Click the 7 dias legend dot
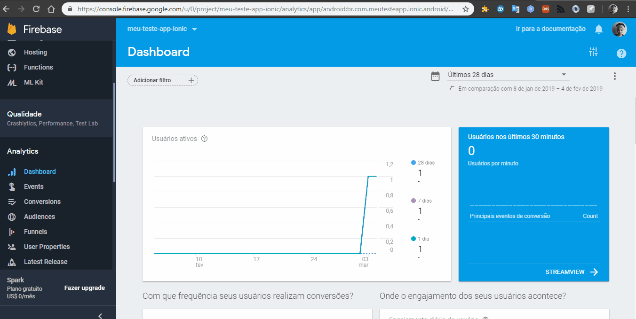The width and height of the screenshot is (636, 319). pos(413,201)
